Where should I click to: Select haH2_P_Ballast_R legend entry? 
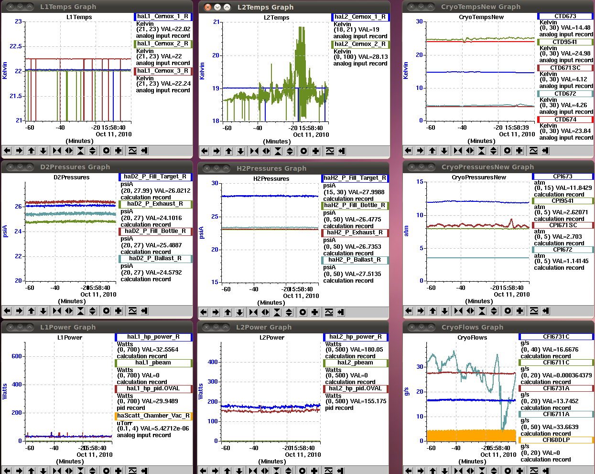point(355,260)
